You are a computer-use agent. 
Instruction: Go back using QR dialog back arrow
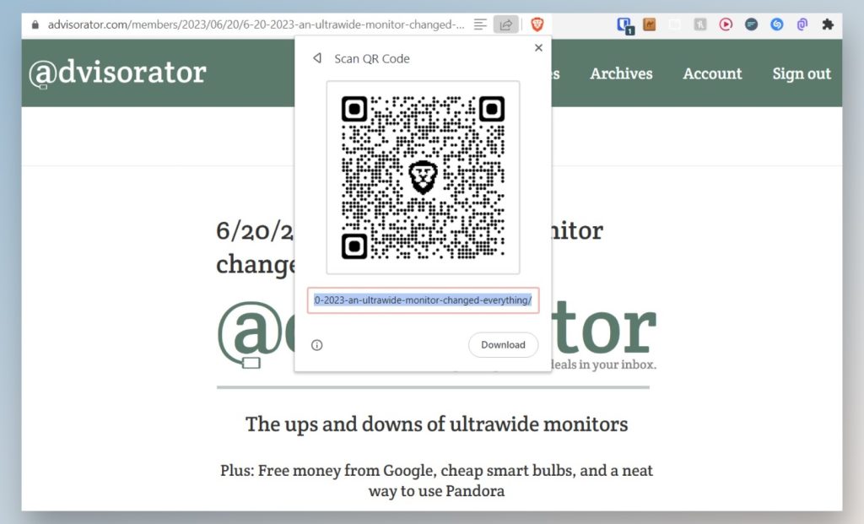click(317, 59)
